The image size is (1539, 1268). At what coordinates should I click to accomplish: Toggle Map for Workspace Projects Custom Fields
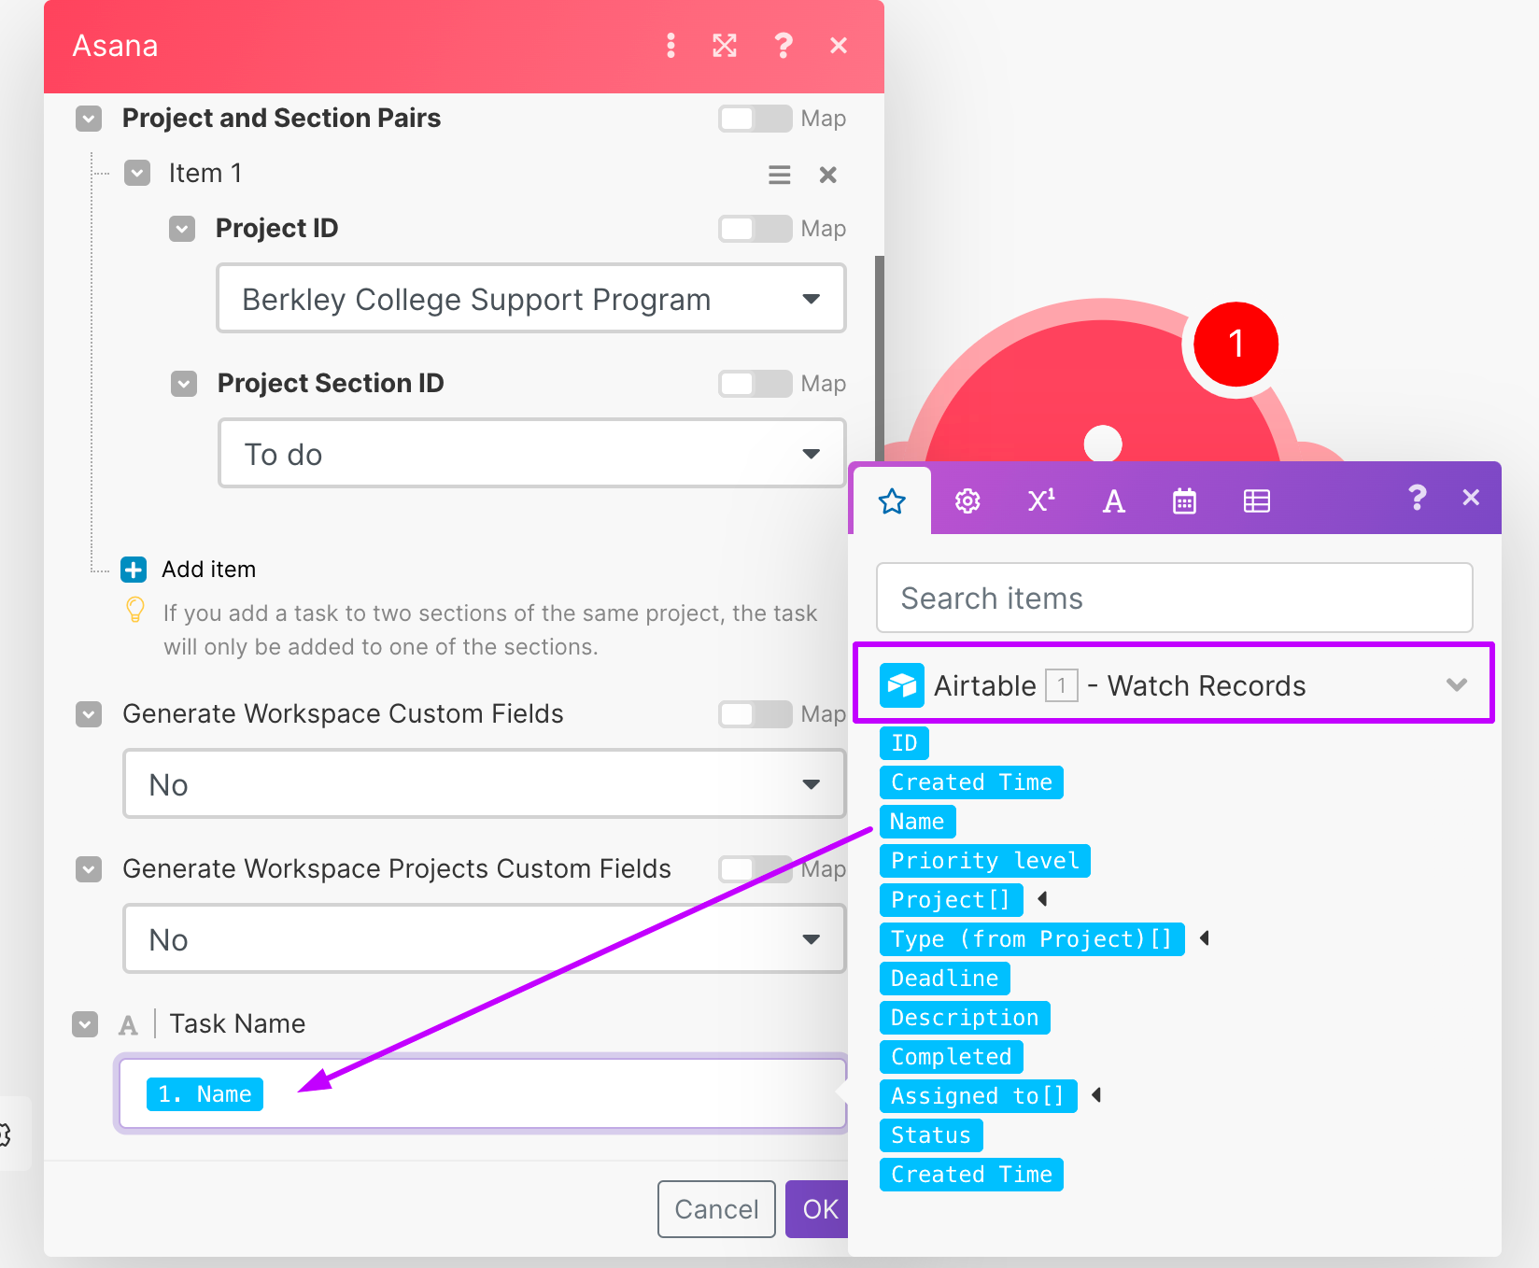coord(755,869)
